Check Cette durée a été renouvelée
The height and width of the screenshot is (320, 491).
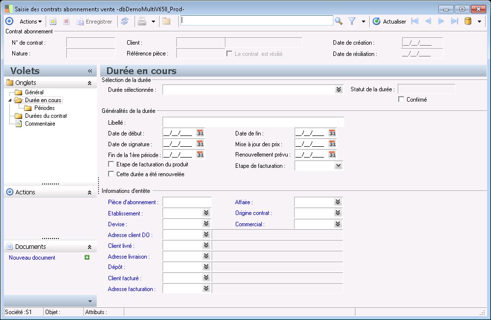click(x=111, y=174)
